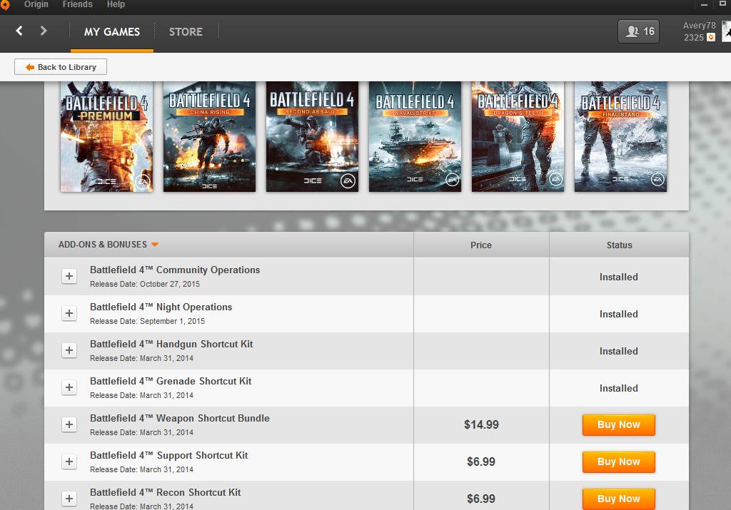
Task: Open the friends list showing 16
Action: click(x=638, y=31)
